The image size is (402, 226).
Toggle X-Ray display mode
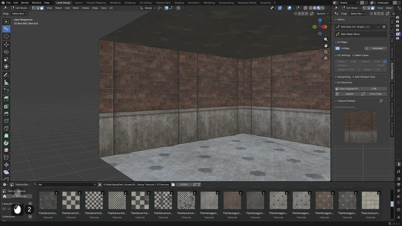point(305,8)
